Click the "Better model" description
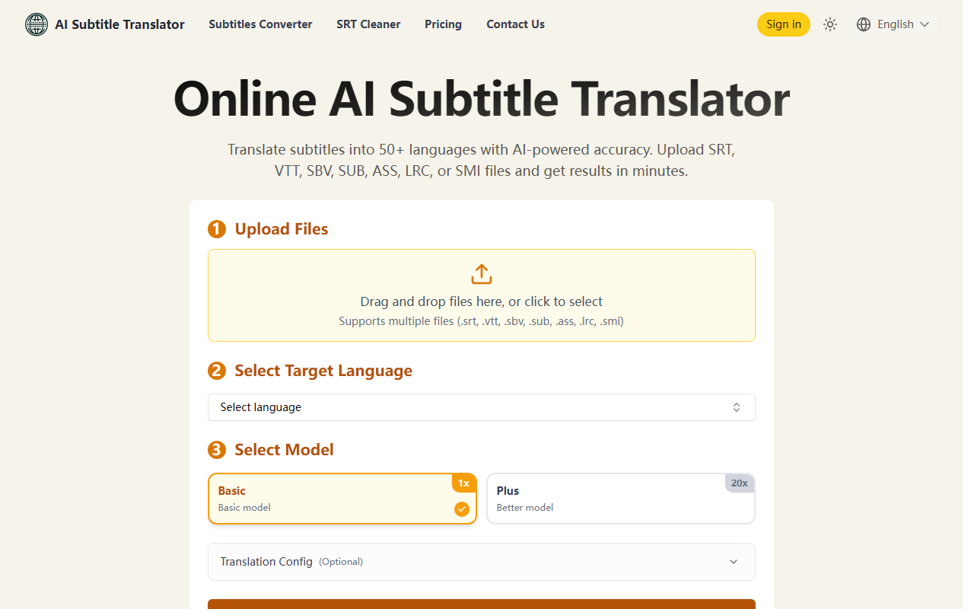Image resolution: width=974 pixels, height=609 pixels. click(x=525, y=507)
